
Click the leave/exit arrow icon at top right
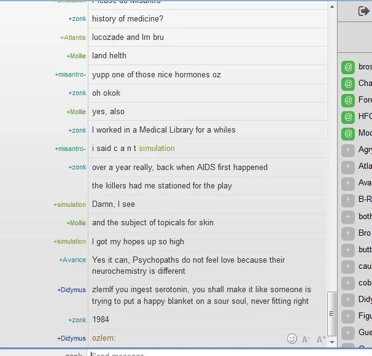(364, 11)
